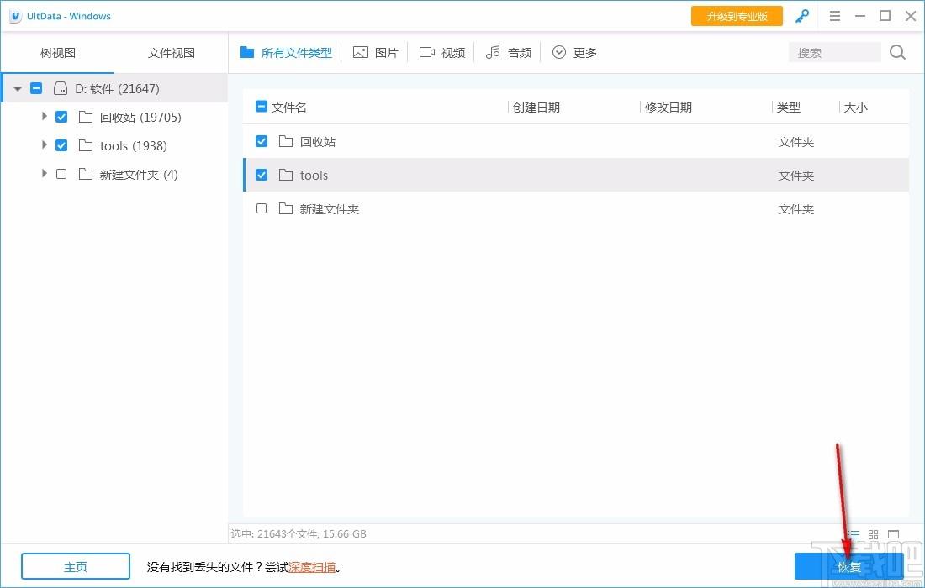Screen dimensions: 925x588
Task: Open the register key icon
Action: coord(802,16)
